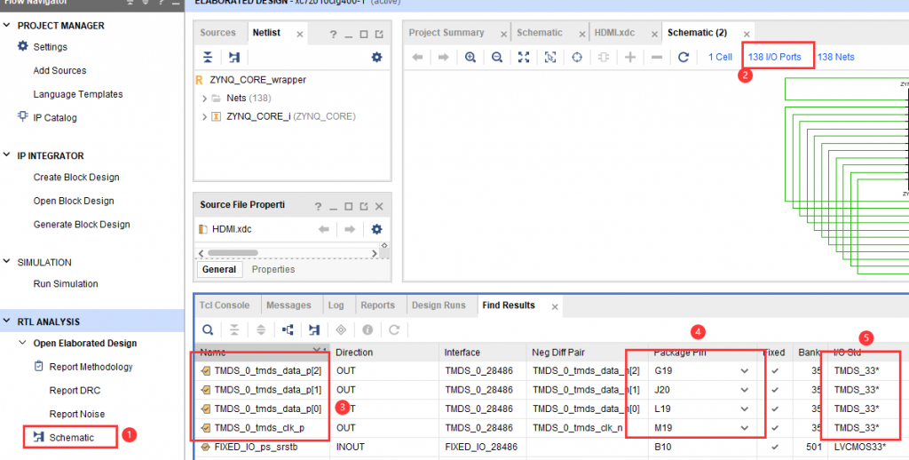Click Report DRC in Flow Navigator
This screenshot has height=460, width=909.
click(75, 391)
